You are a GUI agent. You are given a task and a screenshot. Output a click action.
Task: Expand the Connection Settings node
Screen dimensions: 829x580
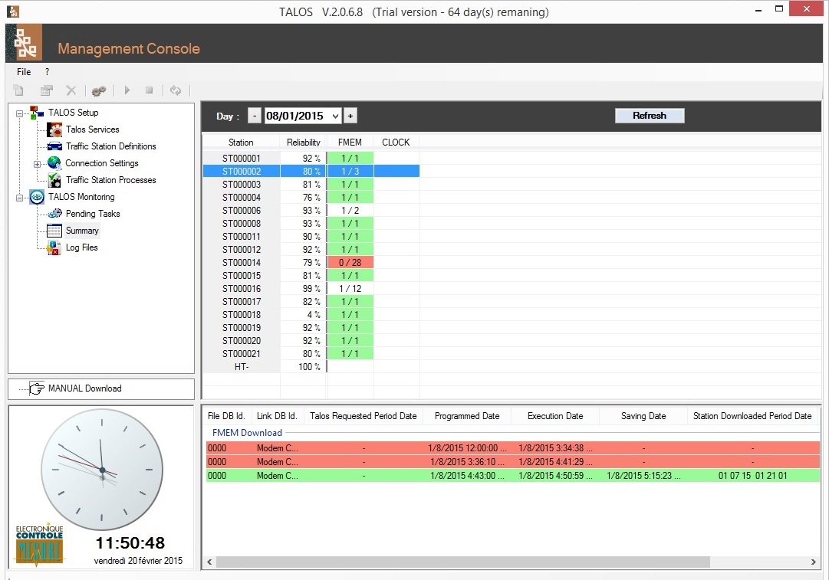click(37, 164)
